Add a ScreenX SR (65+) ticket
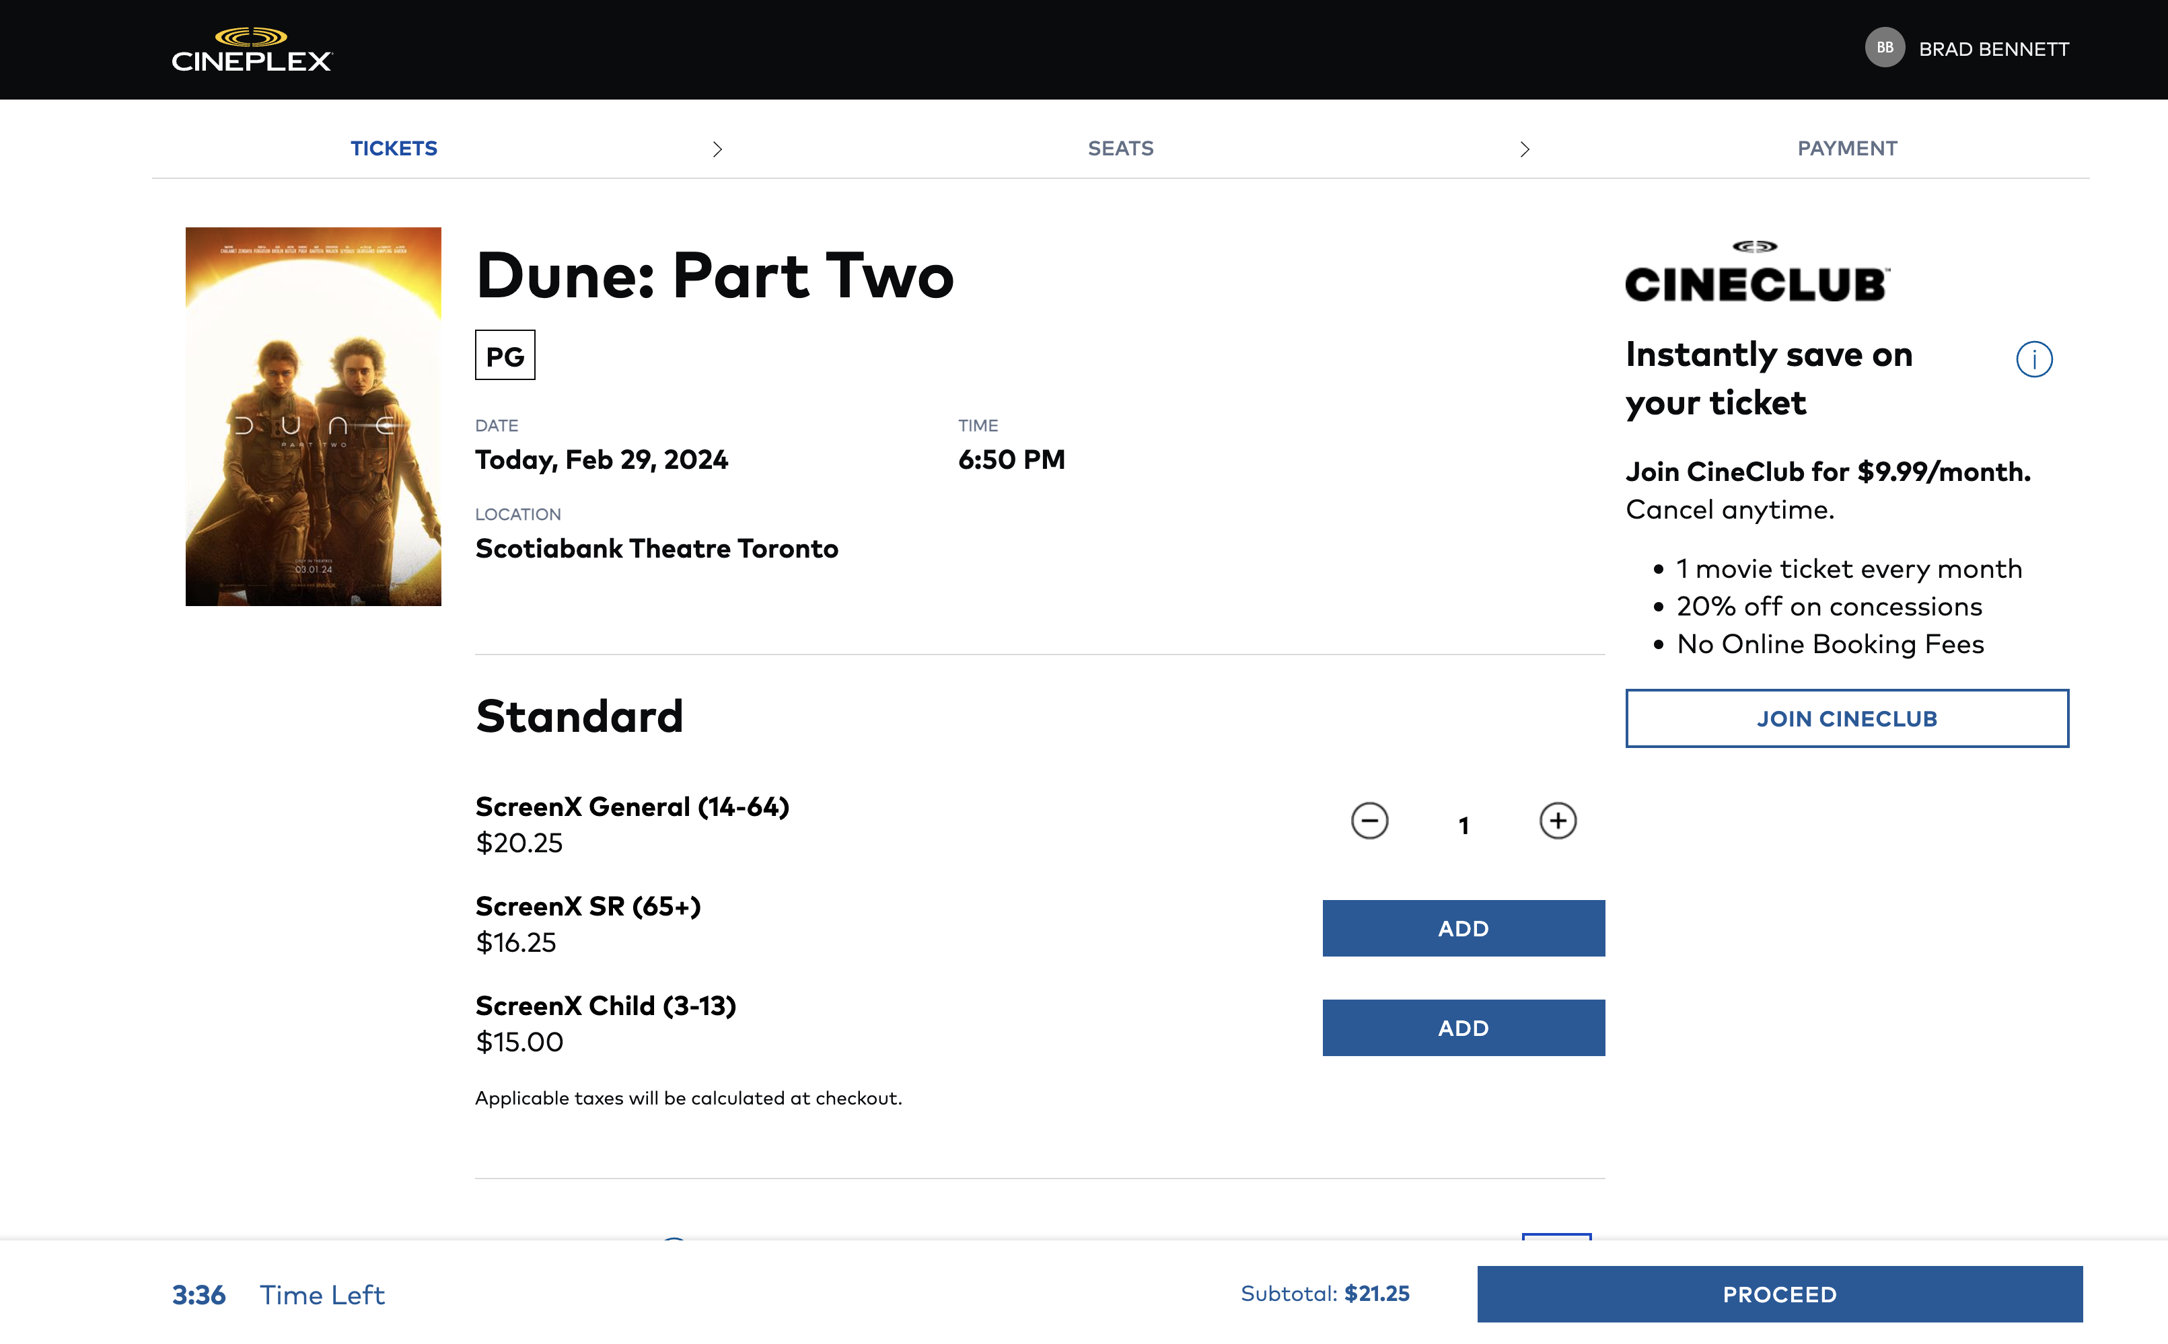 (x=1463, y=928)
